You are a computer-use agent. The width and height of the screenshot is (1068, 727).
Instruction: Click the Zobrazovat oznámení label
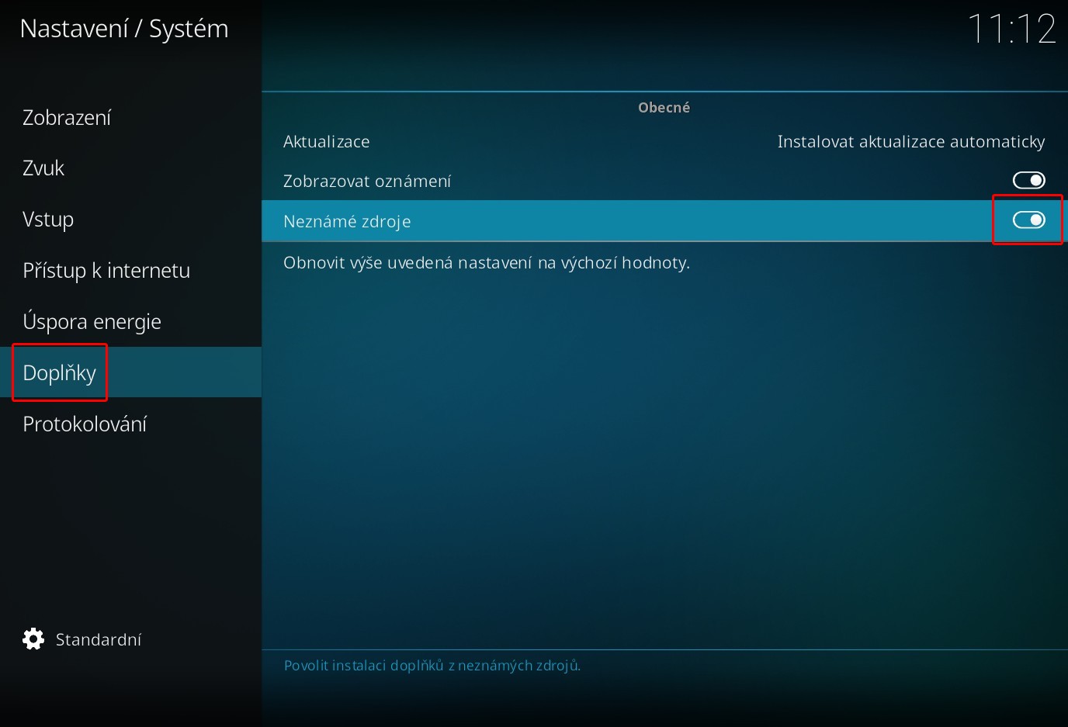367,182
